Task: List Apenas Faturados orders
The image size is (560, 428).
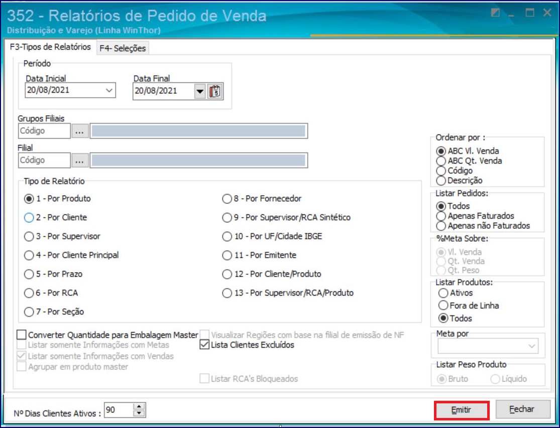Action: [x=475, y=216]
